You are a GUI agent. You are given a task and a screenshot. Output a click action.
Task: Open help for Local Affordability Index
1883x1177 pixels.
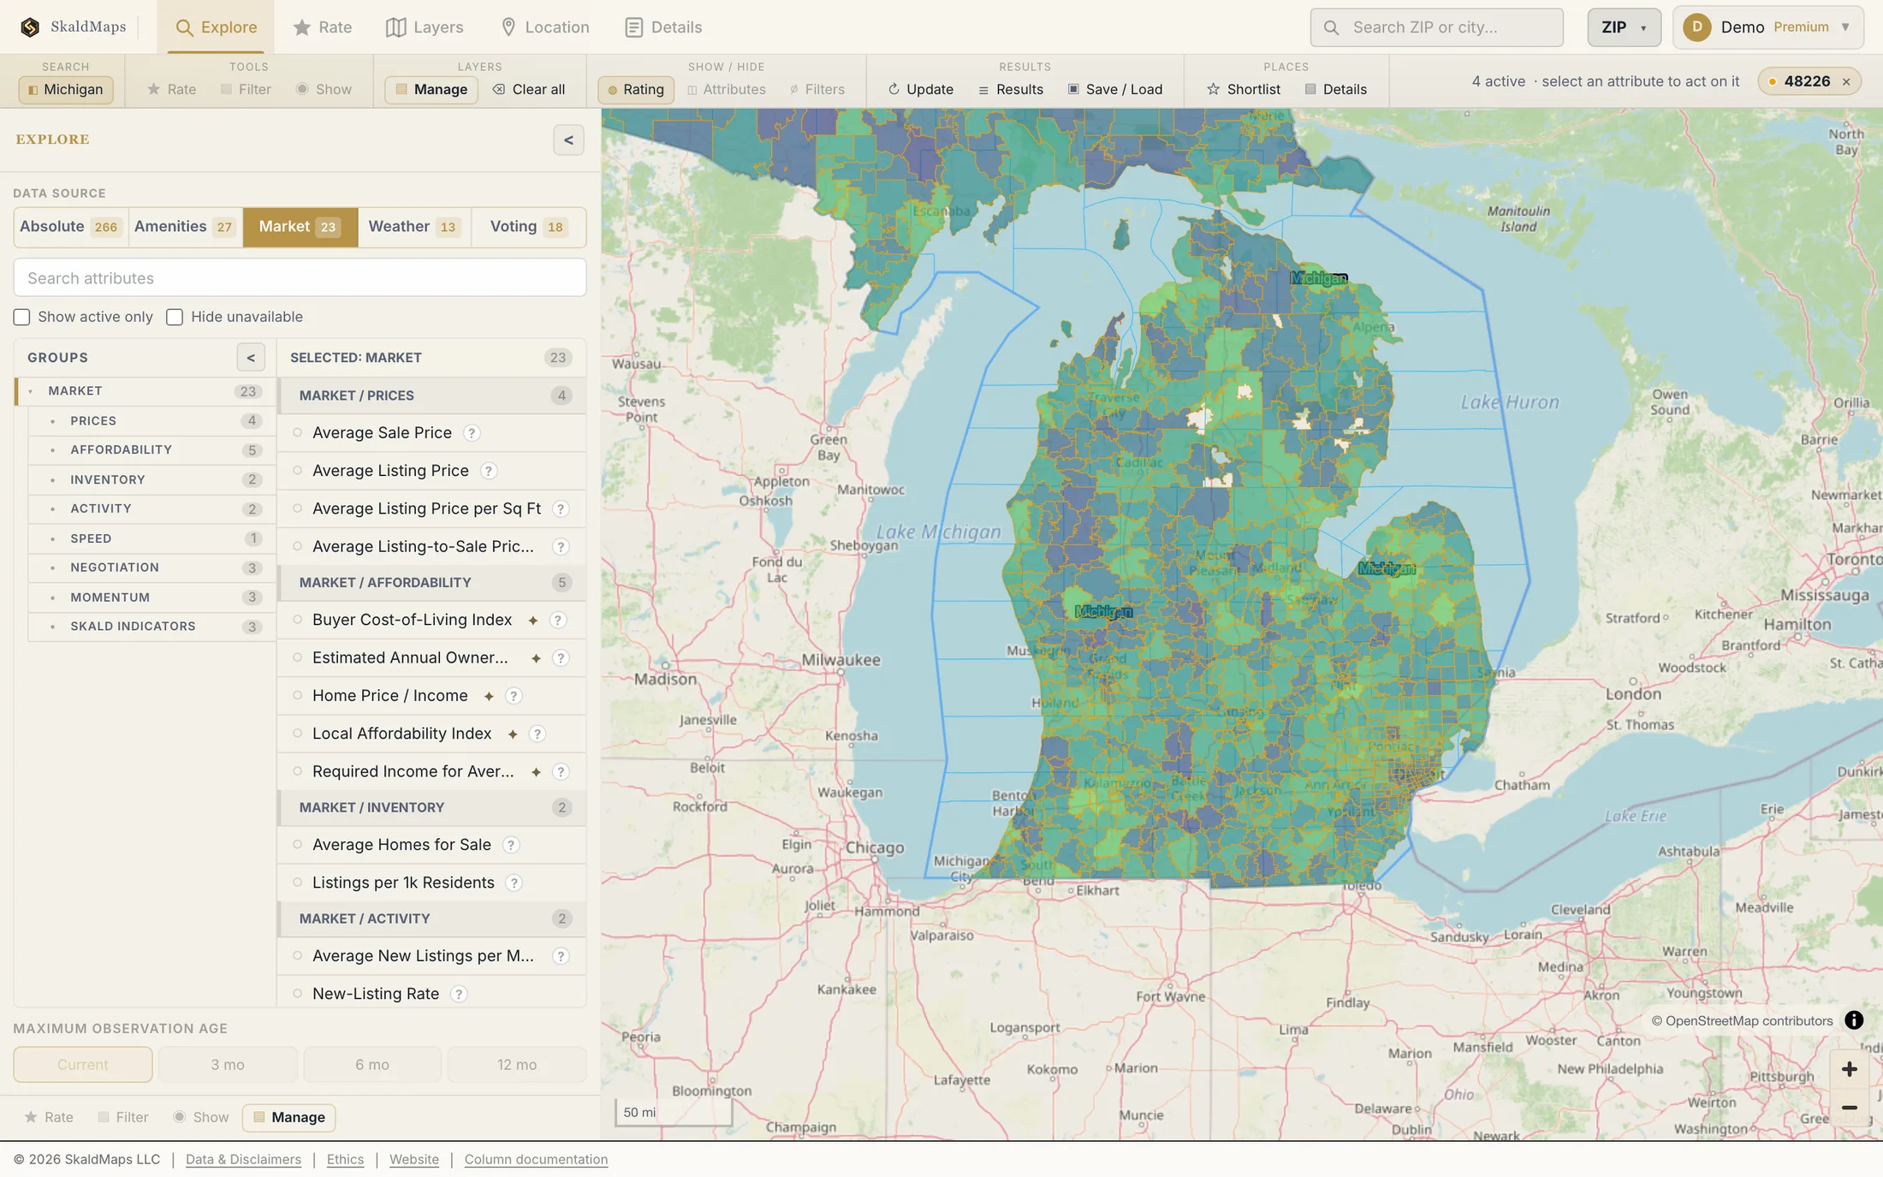tap(538, 734)
